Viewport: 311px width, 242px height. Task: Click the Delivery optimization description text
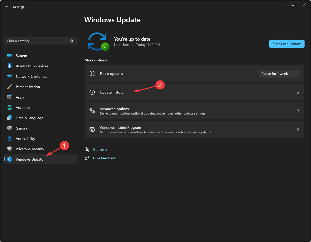pyautogui.click(x=152, y=113)
